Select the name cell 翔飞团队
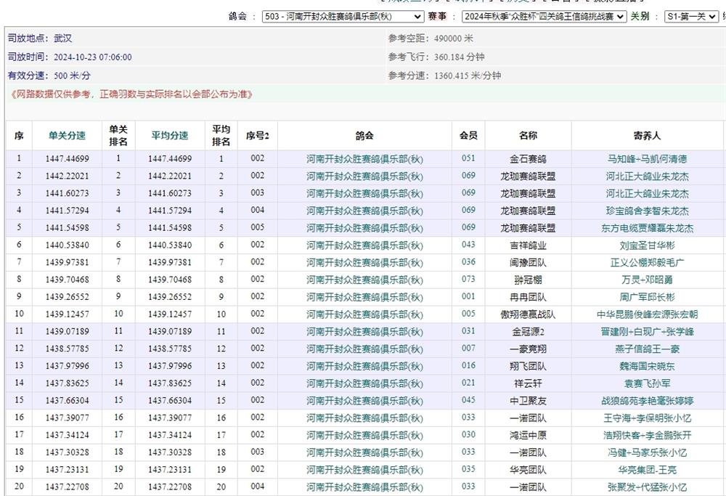 528,366
